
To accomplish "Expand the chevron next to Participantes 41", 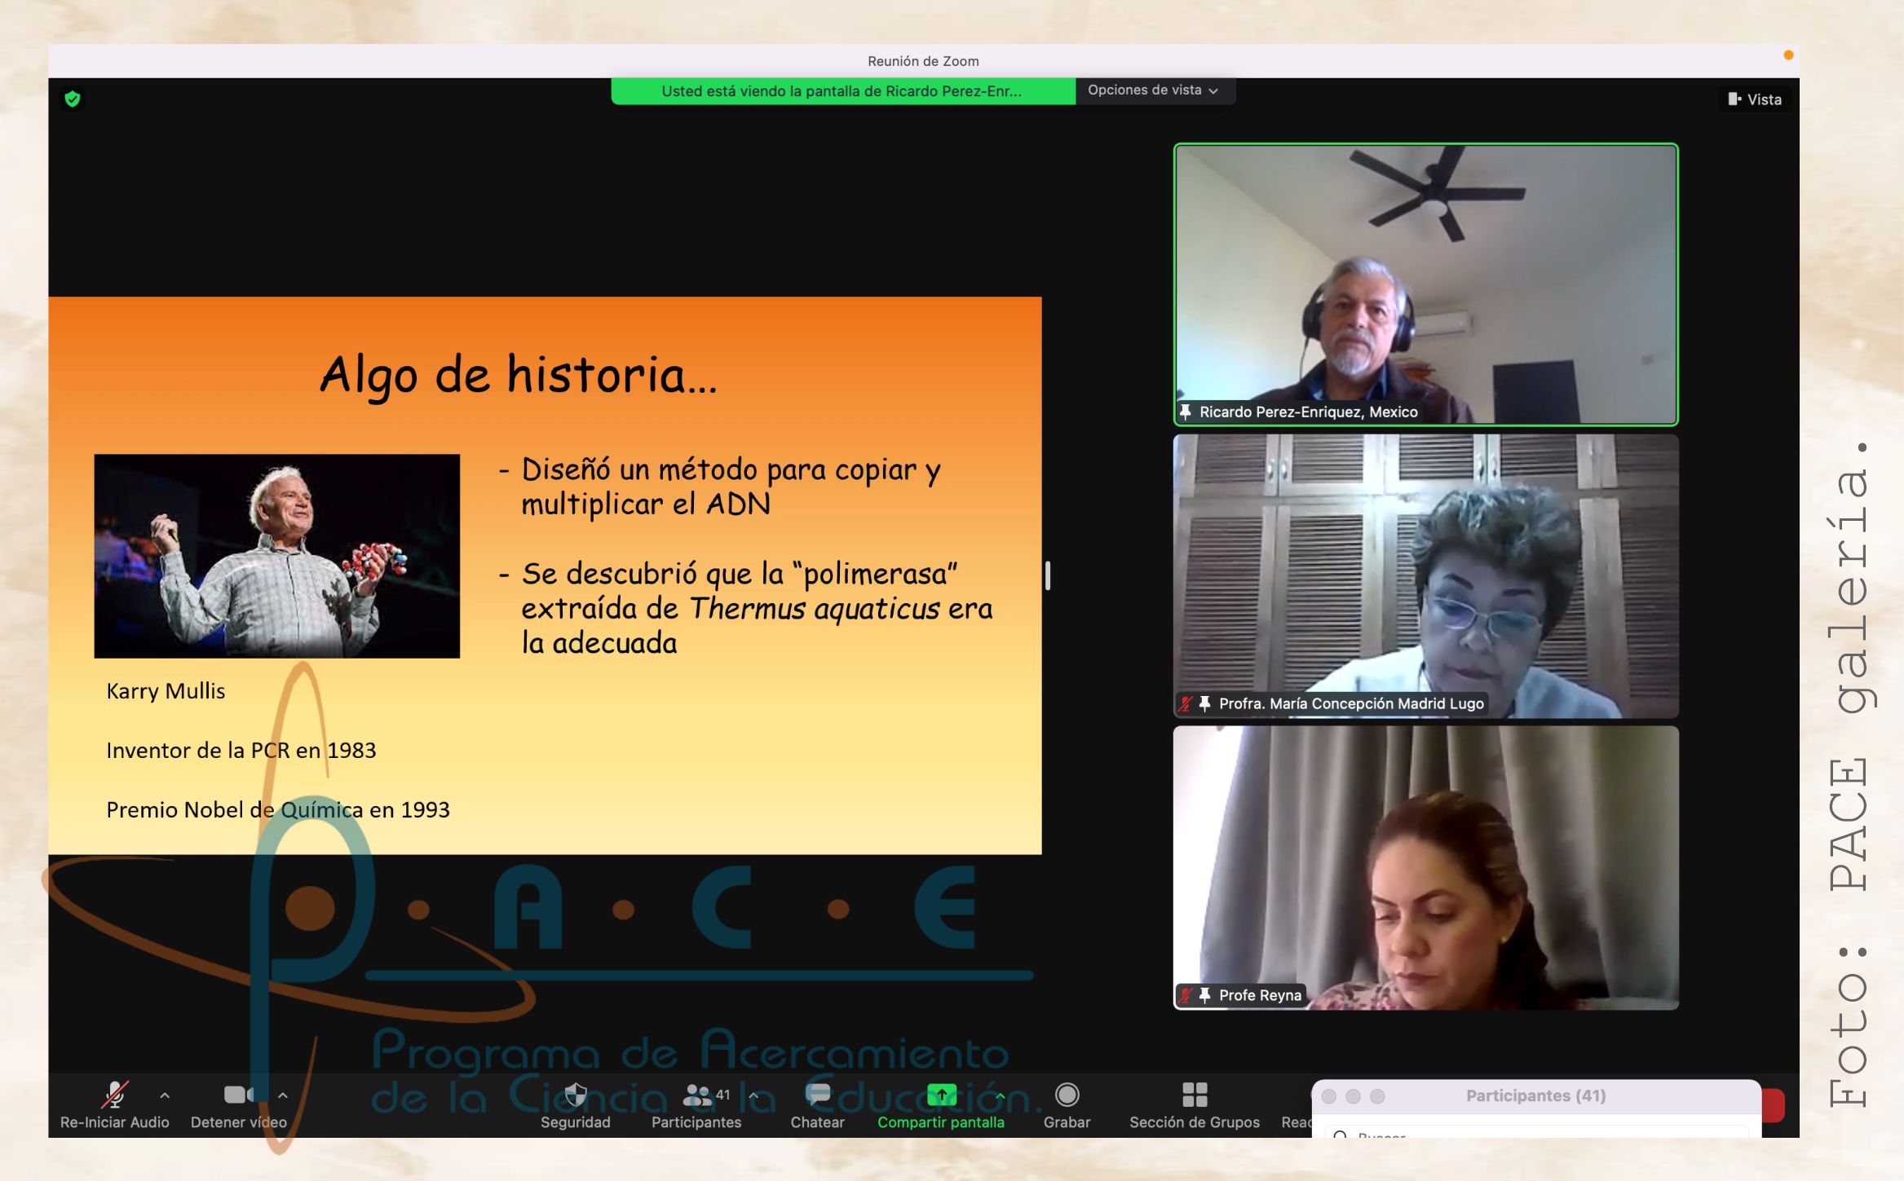I will tap(753, 1095).
